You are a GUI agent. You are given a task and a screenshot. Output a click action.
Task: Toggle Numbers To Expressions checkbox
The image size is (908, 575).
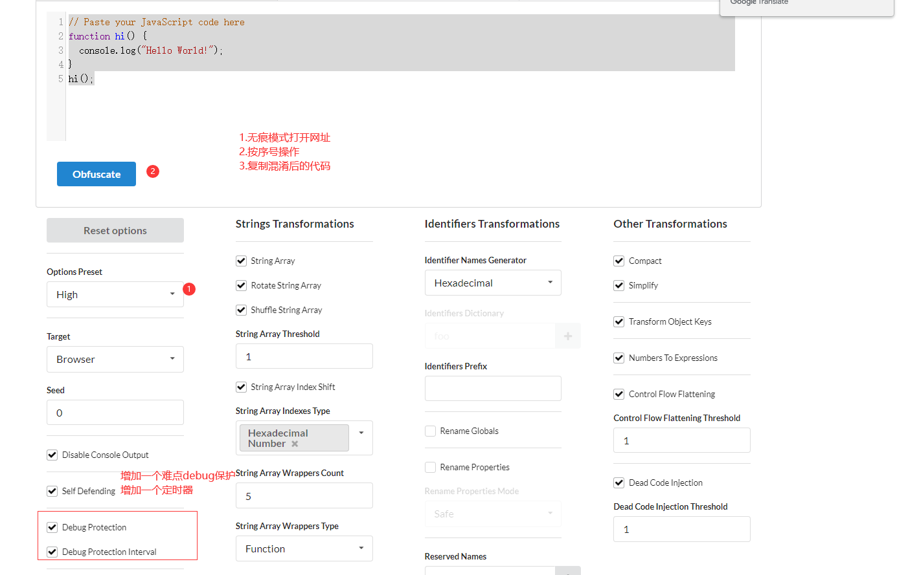[x=619, y=358]
